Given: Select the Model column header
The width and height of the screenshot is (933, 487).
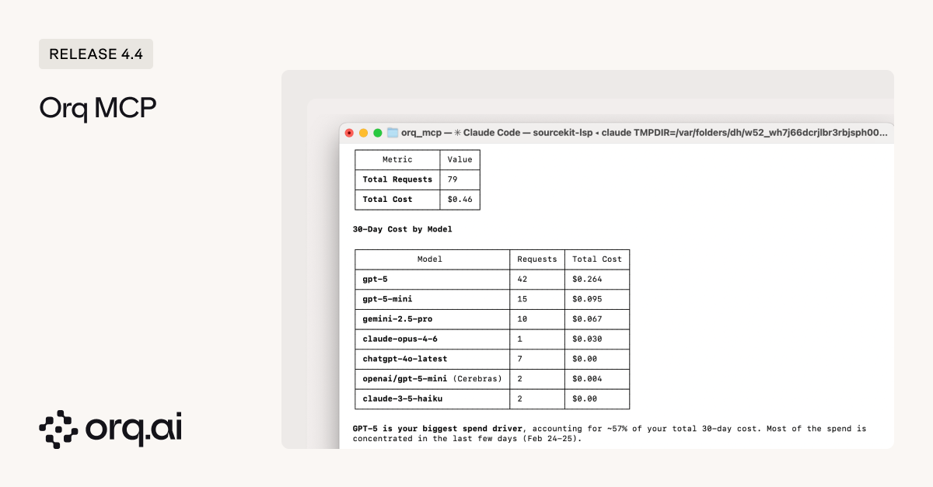Looking at the screenshot, I should click(x=432, y=259).
